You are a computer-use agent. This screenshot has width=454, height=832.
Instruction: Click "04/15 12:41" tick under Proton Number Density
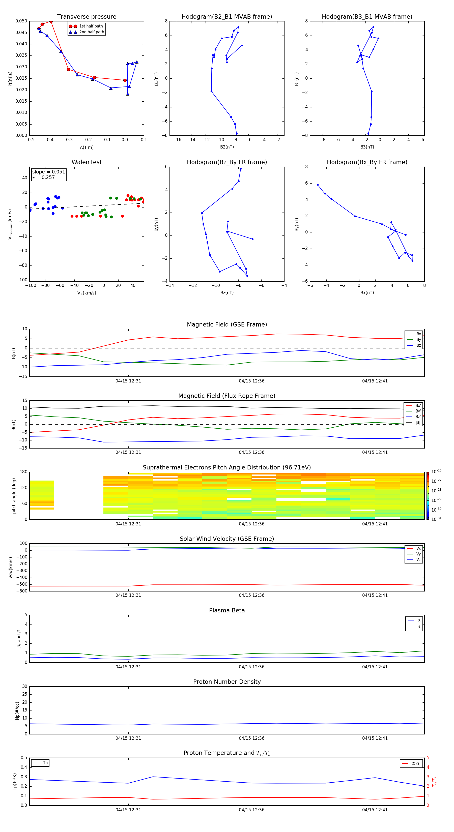pos(375,738)
